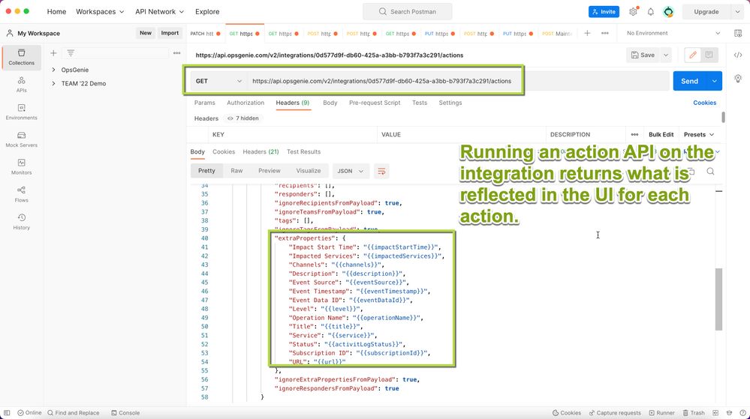Open the environment quick look icon
Viewport: 750px width, 419px height.
[x=738, y=33]
